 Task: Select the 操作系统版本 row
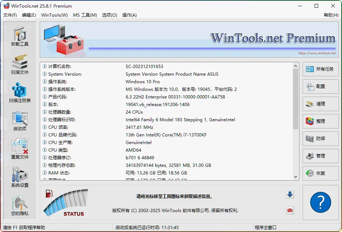pyautogui.click(x=166, y=89)
